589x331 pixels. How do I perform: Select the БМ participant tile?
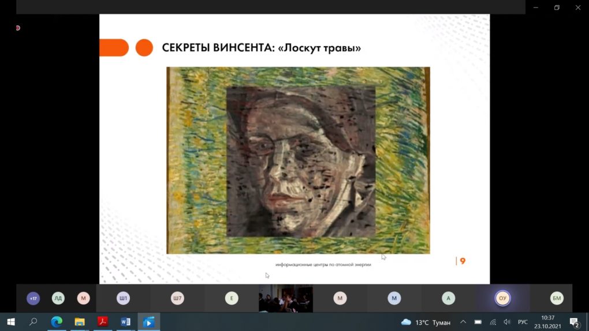(557, 298)
